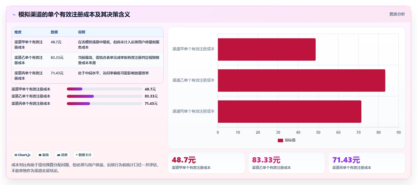The image size is (417, 185).
Task: Click the footer note starting 成本对比有助于
Action: click(85, 168)
